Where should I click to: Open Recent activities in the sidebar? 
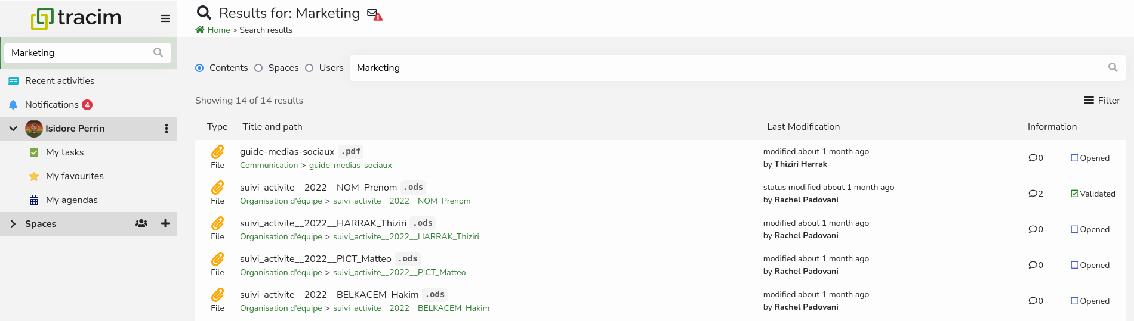pyautogui.click(x=59, y=81)
